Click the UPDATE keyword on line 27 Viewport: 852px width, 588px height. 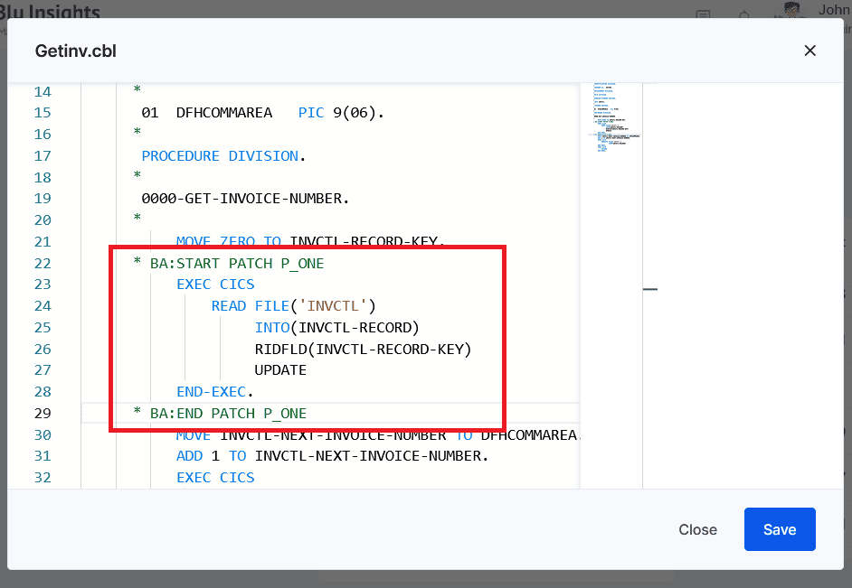click(x=280, y=370)
